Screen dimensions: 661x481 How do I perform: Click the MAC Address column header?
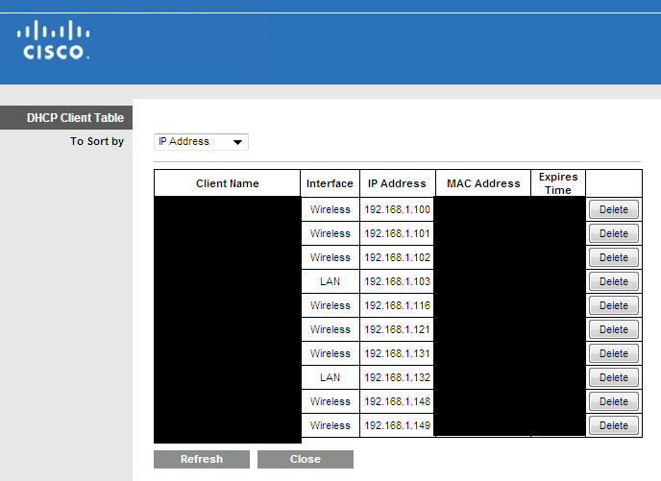483,183
